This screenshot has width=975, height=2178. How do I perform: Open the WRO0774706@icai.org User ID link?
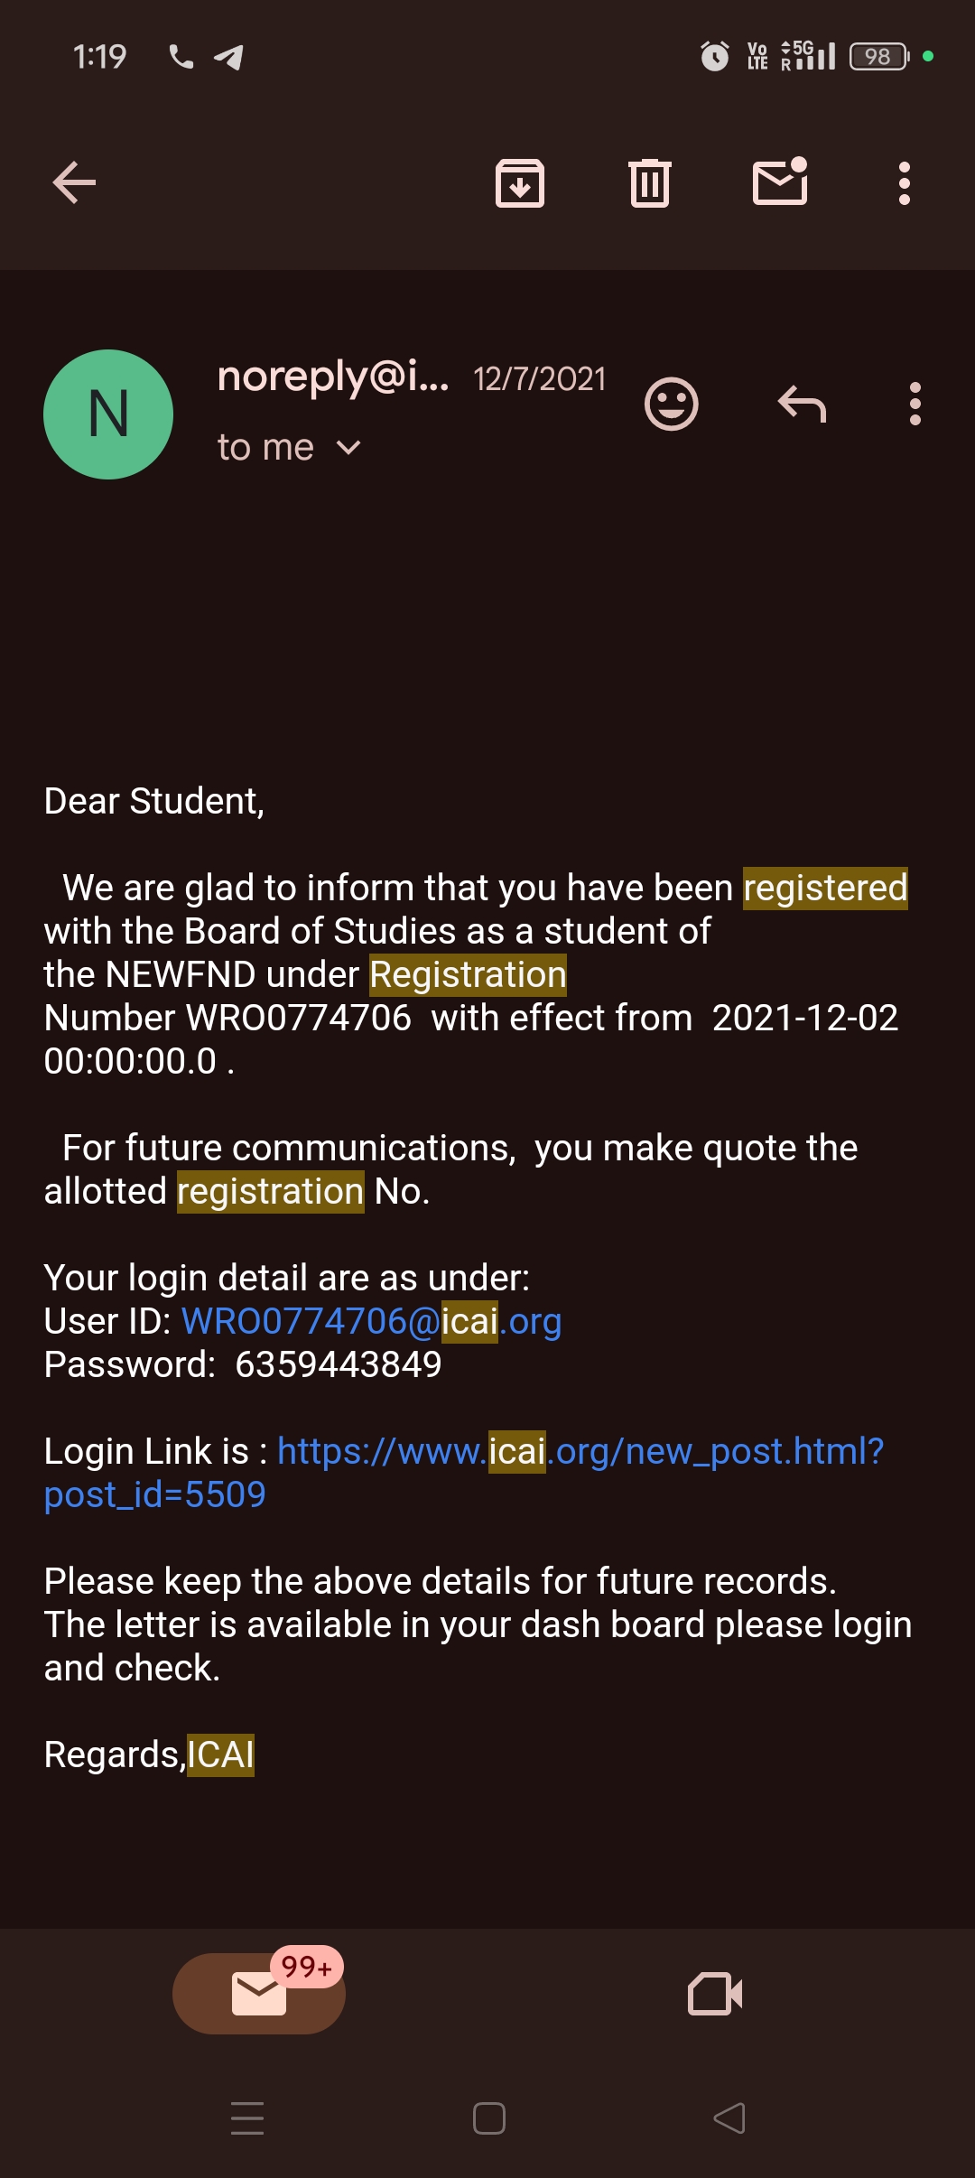(x=371, y=1322)
